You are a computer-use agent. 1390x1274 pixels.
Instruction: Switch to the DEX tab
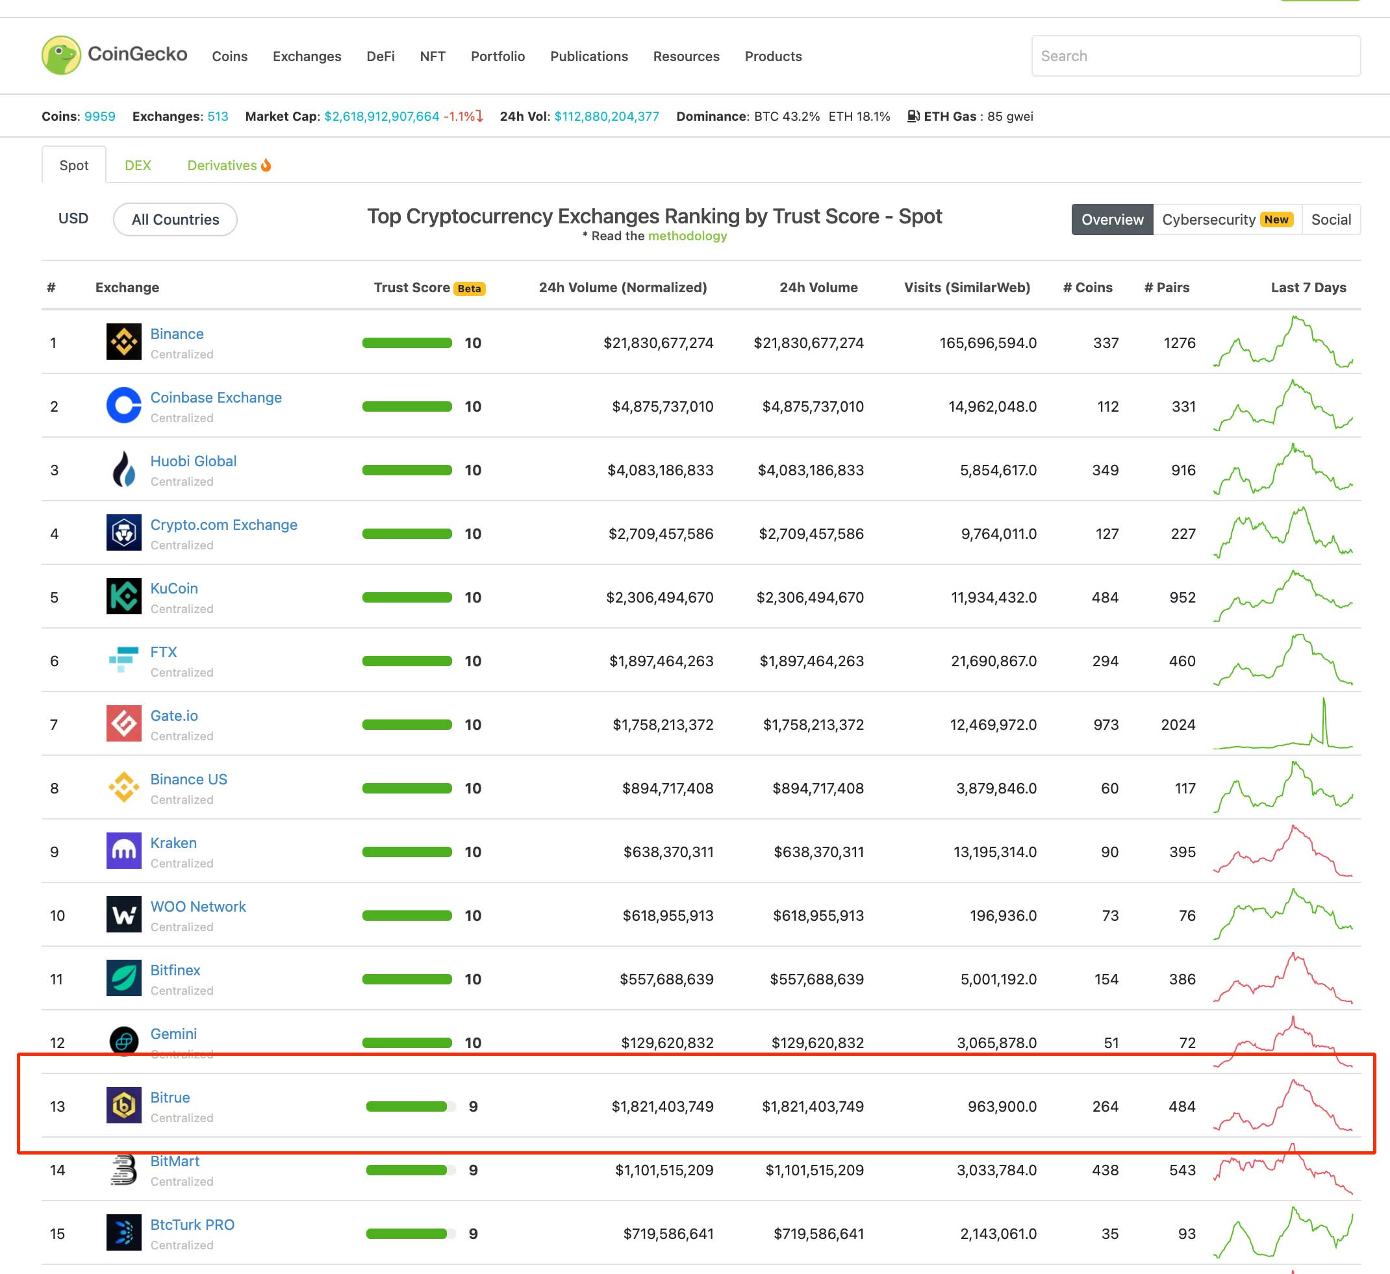(x=138, y=166)
